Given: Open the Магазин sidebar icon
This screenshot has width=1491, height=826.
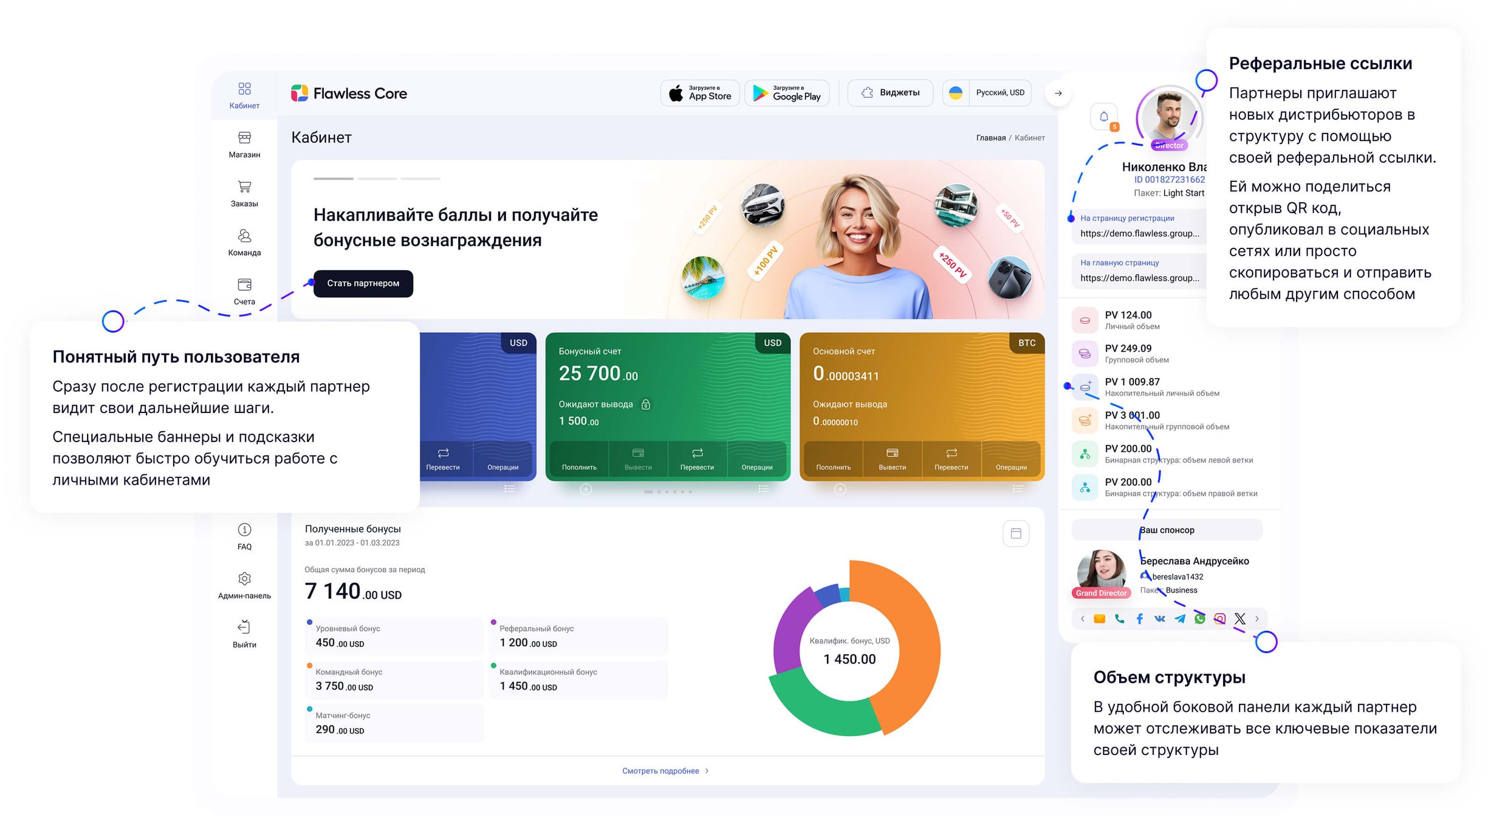Looking at the screenshot, I should tap(244, 138).
